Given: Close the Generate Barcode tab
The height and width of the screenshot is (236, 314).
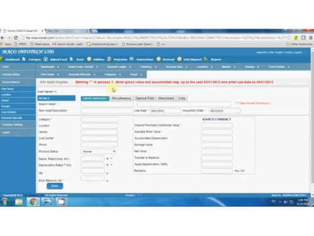Looking at the screenshot, I should point(94,74).
